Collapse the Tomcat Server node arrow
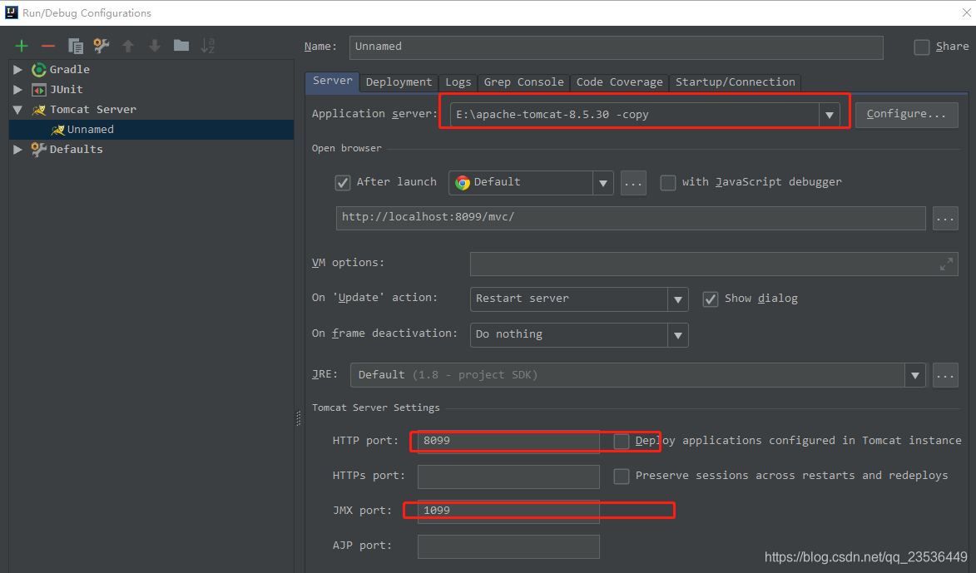The image size is (976, 573). click(18, 110)
